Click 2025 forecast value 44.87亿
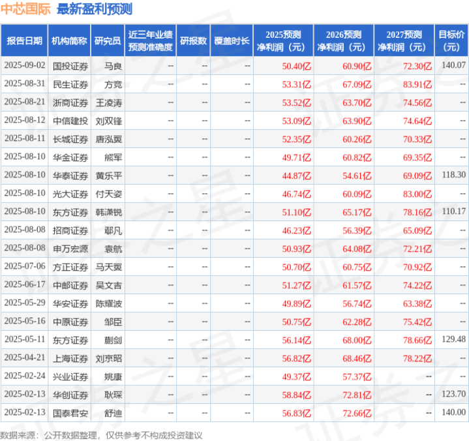 pos(296,176)
